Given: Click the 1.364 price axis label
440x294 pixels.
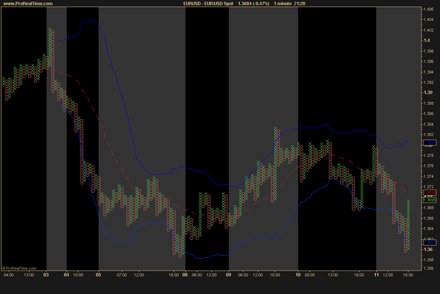Looking at the screenshot, I should (428, 229).
